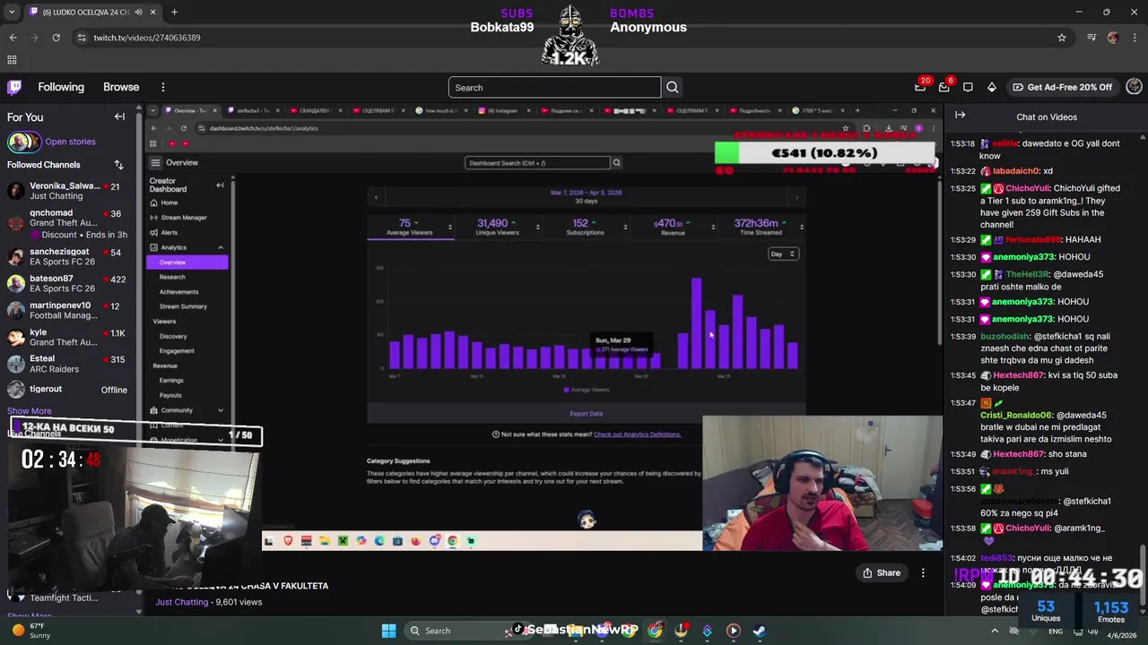Open bateson87 channel in sidebar

(67, 283)
